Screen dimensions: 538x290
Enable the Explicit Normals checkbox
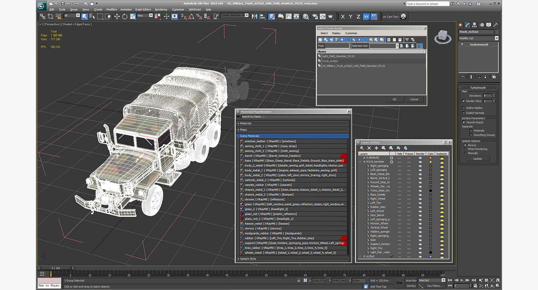(463, 113)
